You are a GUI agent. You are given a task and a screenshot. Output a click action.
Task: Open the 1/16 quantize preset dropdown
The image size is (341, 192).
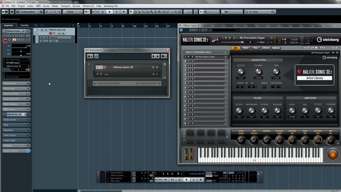tap(260, 12)
